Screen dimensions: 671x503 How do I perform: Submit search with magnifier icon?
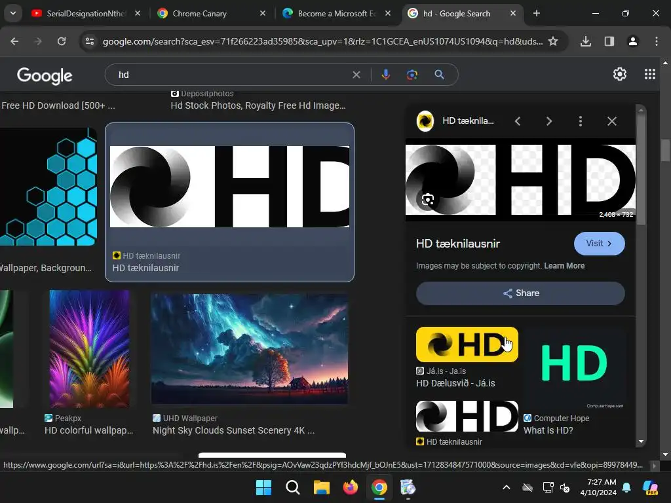[x=439, y=75]
